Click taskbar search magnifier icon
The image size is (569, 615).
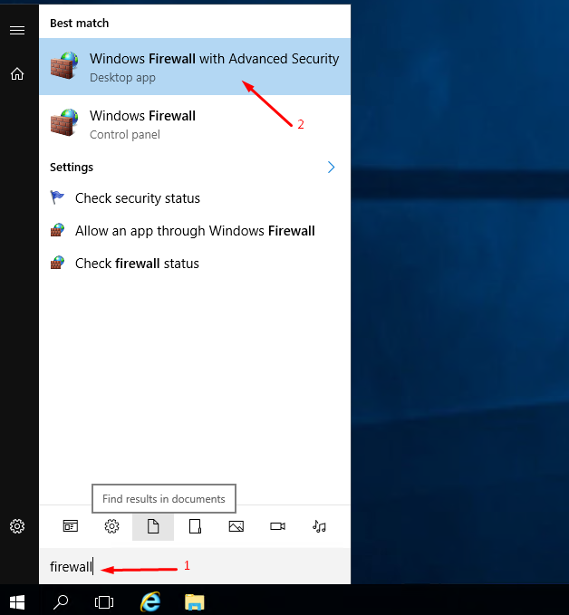(61, 601)
